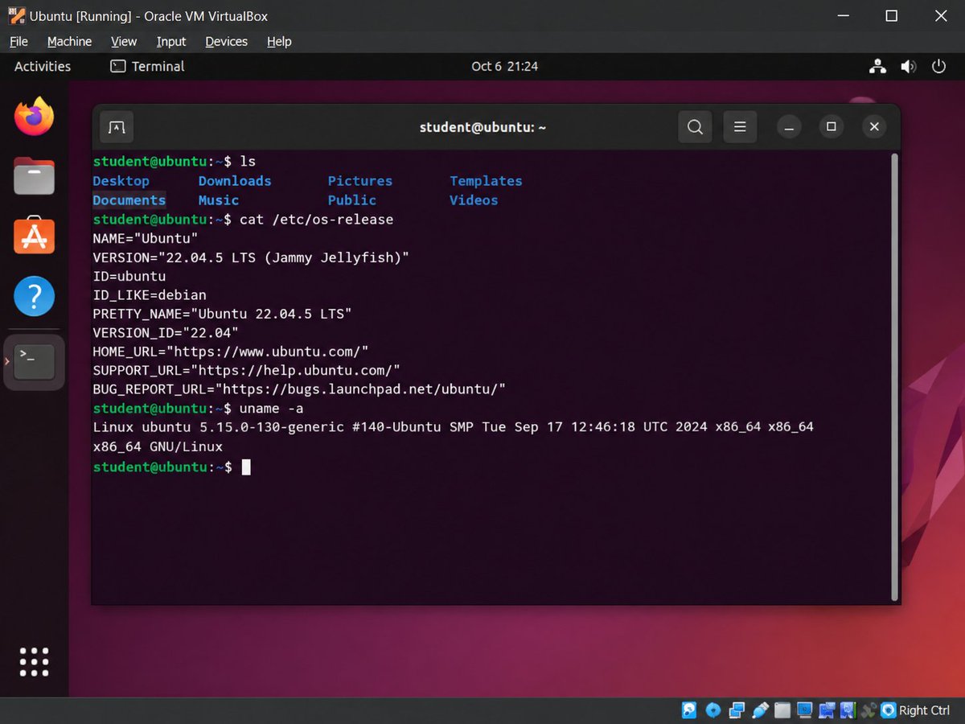This screenshot has width=965, height=724.
Task: Click the VirtualBox logo in title bar
Action: point(16,15)
